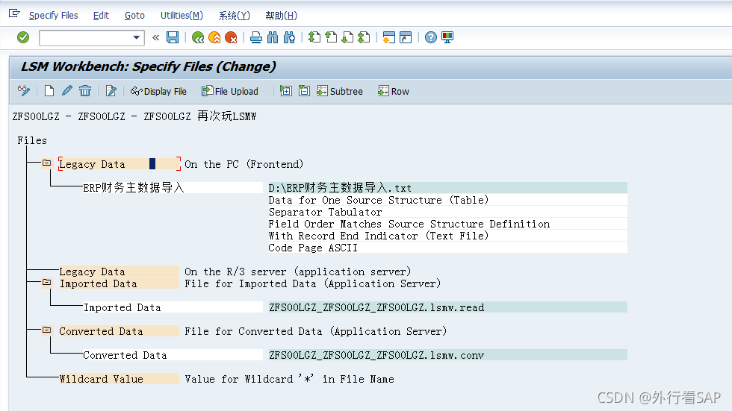Go to Next Page icon
The image size is (732, 411).
347,37
